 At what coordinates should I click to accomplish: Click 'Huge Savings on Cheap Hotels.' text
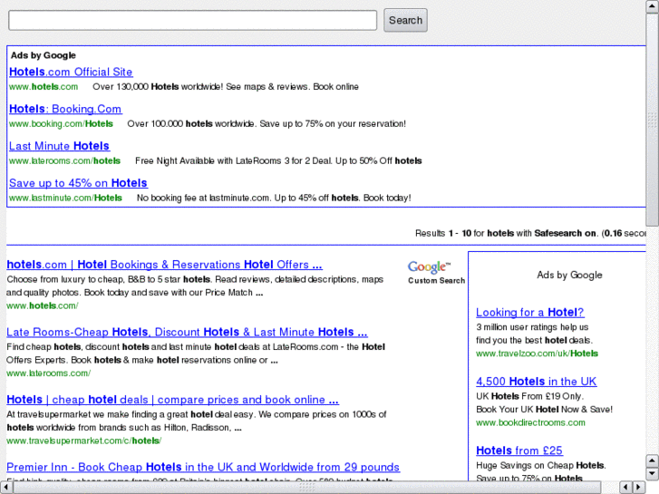pyautogui.click(x=541, y=465)
